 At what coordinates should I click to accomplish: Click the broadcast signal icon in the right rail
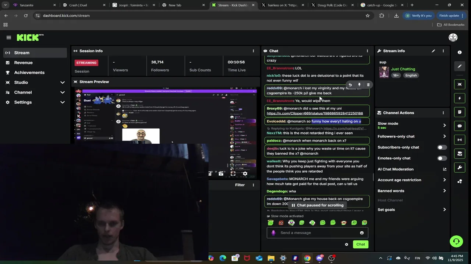point(460,140)
